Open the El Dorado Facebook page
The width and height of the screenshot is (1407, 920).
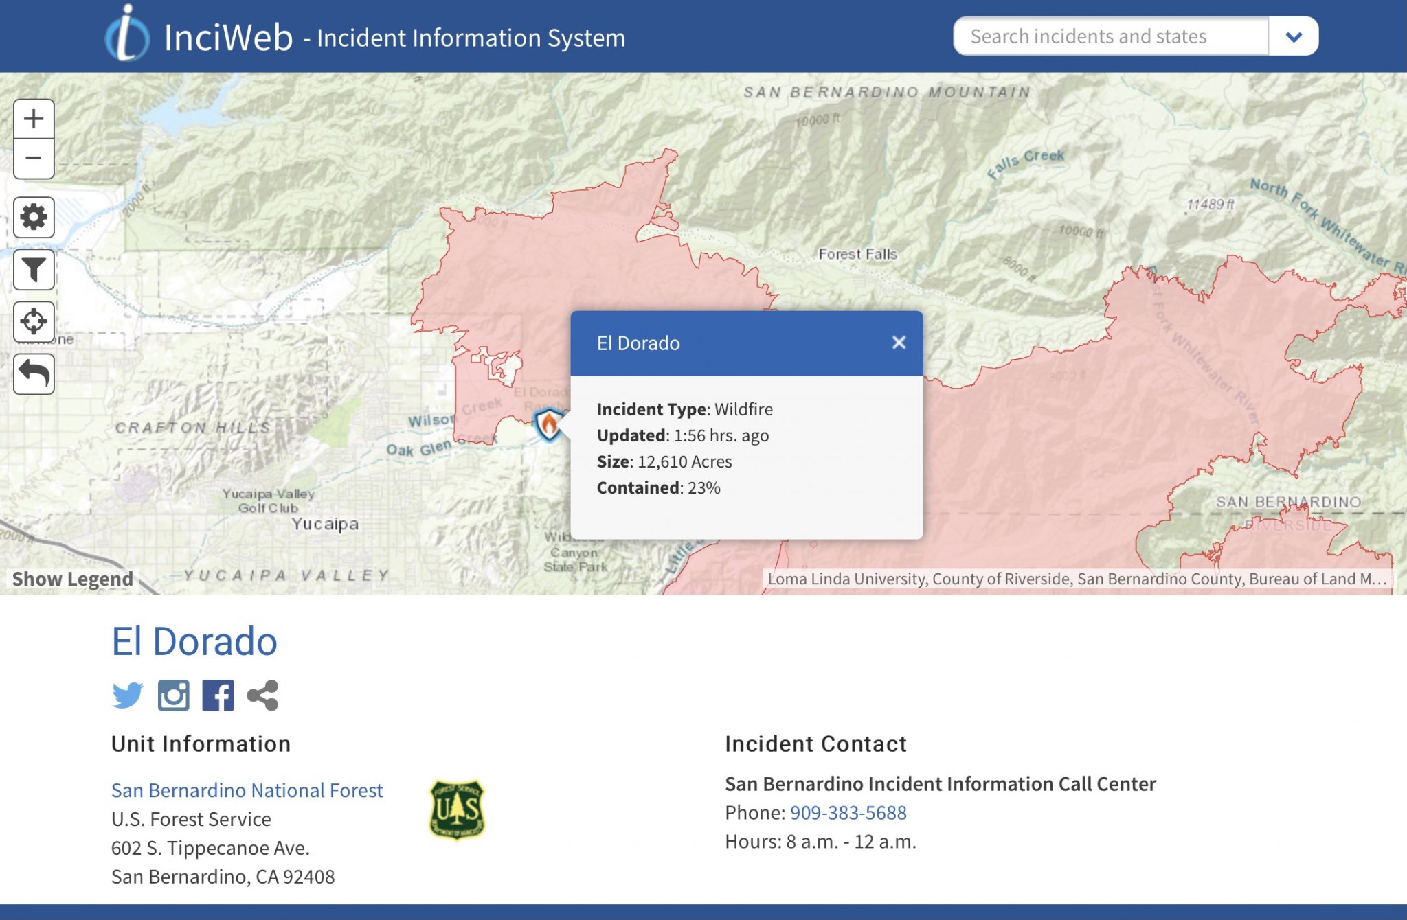coord(218,695)
